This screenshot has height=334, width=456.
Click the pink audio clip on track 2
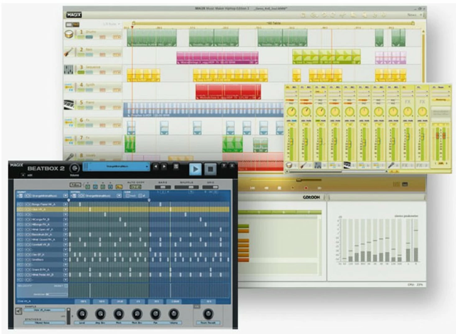click(x=217, y=58)
